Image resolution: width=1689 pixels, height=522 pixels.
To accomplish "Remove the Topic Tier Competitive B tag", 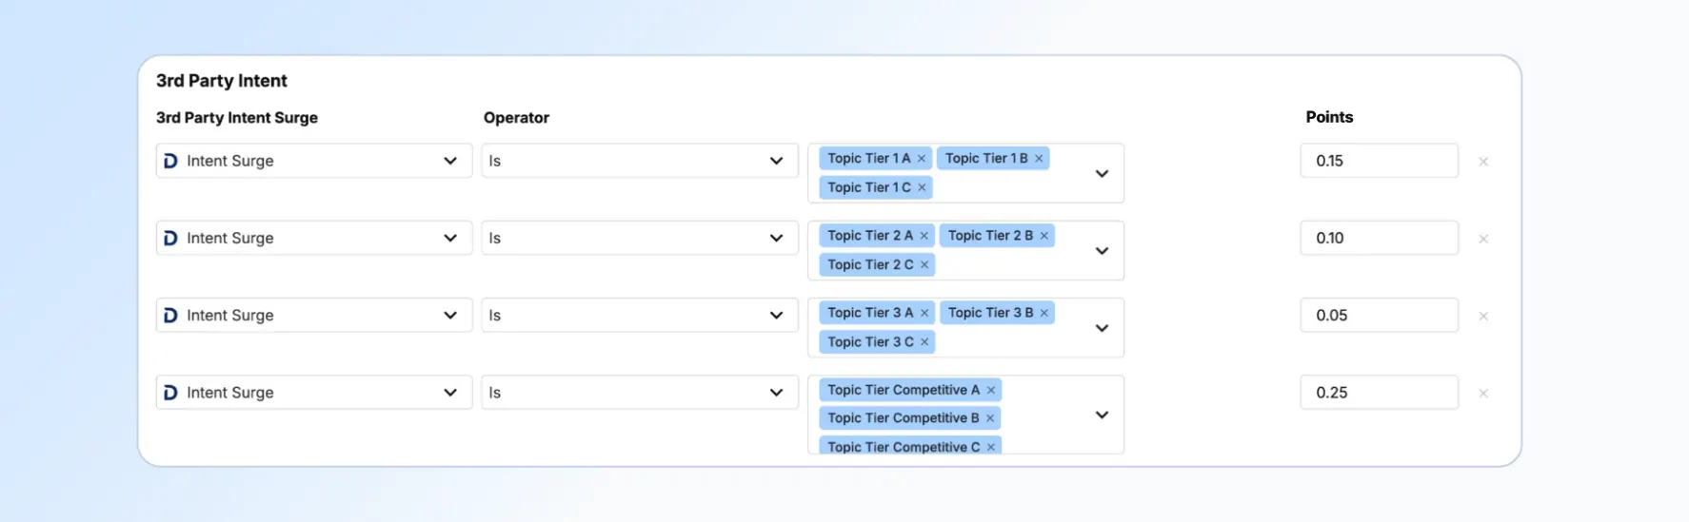I will tap(990, 418).
